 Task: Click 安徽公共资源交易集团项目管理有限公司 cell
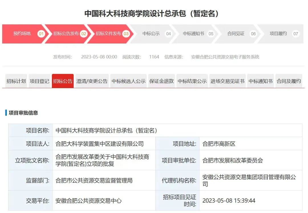tap(251, 180)
